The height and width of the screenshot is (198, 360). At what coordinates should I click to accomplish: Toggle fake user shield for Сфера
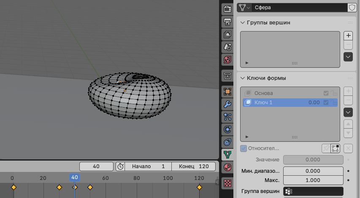click(352, 8)
